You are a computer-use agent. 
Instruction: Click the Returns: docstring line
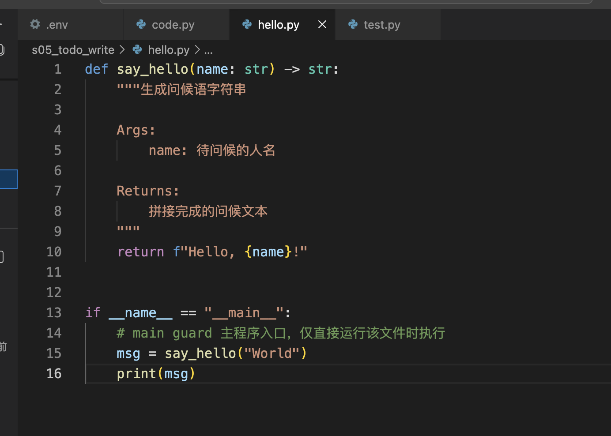[x=148, y=191]
